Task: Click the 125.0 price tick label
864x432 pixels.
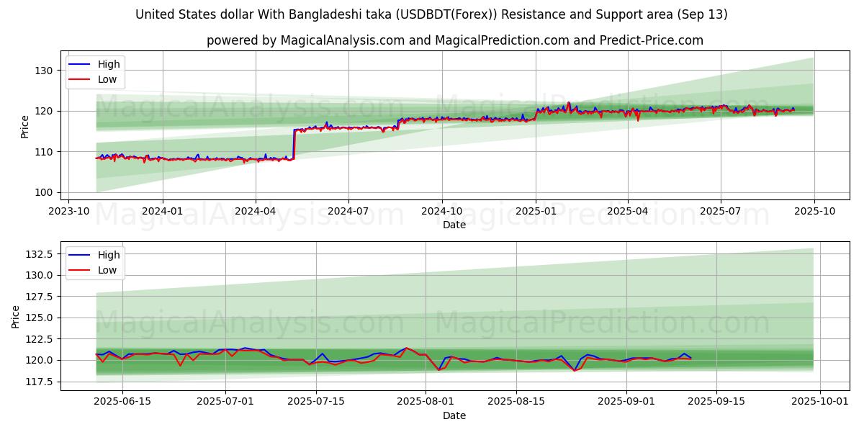Action: [39, 318]
